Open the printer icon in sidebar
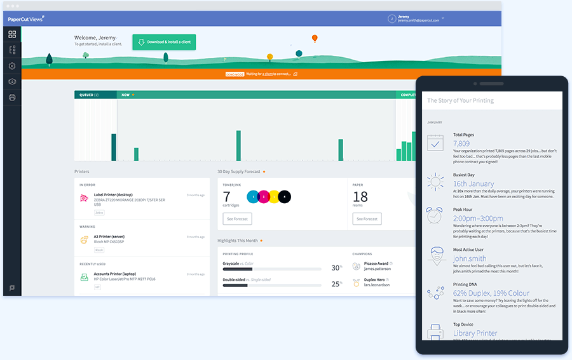The width and height of the screenshot is (572, 360). pos(12,97)
